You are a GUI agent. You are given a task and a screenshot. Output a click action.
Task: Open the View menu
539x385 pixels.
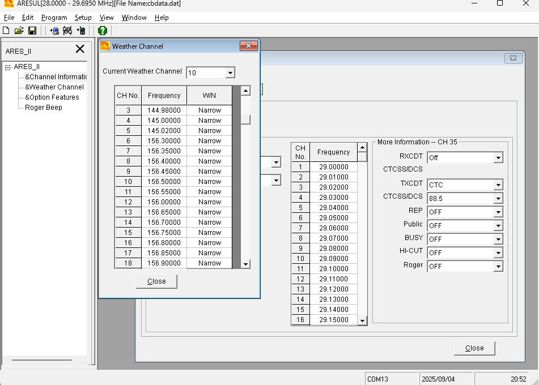pos(107,18)
